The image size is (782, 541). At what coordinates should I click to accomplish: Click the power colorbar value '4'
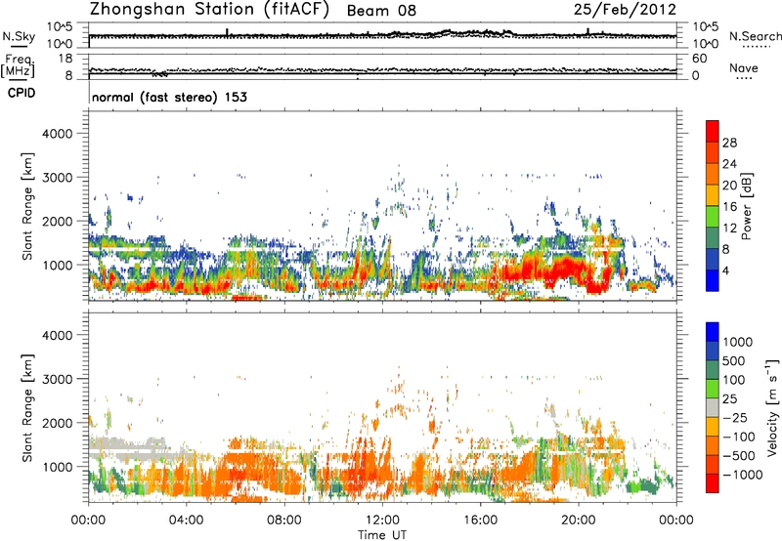(725, 270)
